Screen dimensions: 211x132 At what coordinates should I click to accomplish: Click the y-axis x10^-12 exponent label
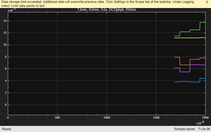coord(12,10)
